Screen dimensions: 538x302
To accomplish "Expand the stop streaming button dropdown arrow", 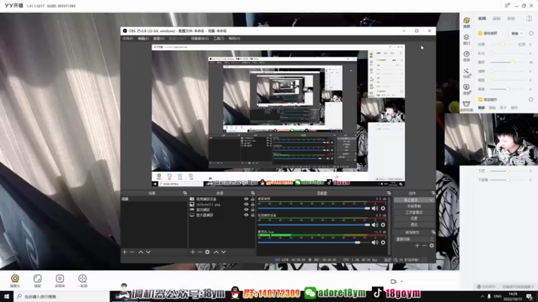I will (431, 200).
